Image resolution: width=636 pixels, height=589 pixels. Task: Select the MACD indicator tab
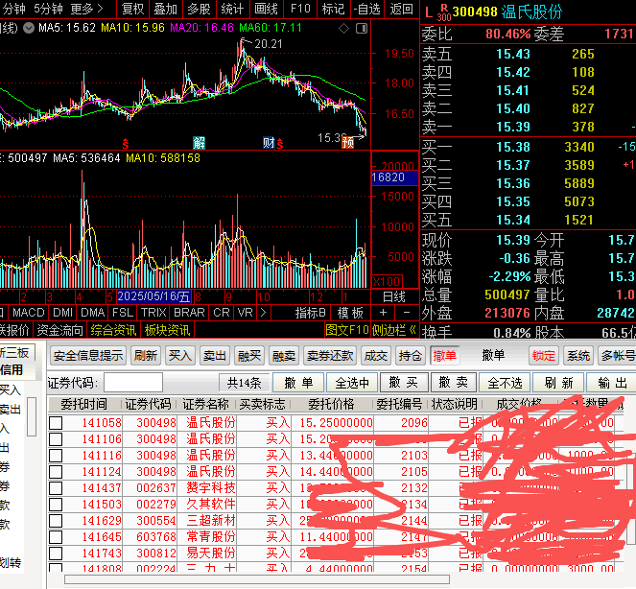[x=29, y=313]
